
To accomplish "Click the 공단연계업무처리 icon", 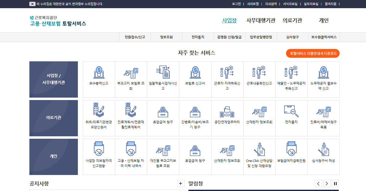I will pyautogui.click(x=227, y=116).
